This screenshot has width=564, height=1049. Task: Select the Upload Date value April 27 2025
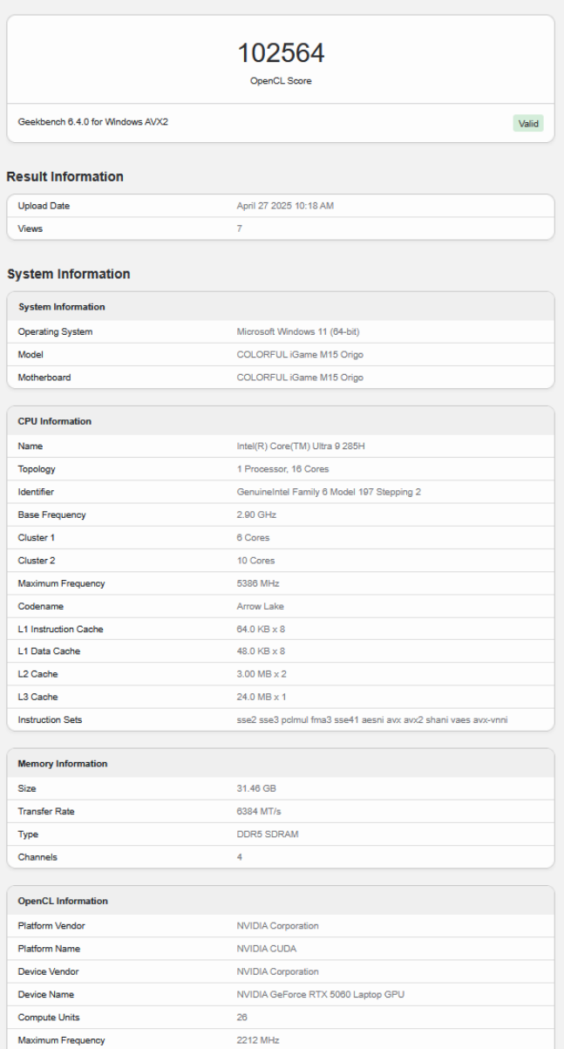click(x=285, y=206)
